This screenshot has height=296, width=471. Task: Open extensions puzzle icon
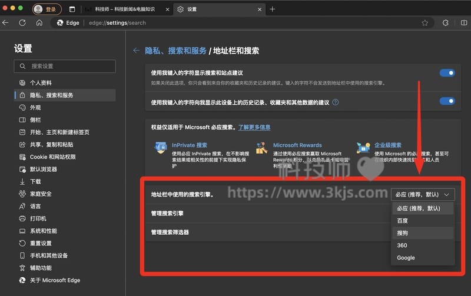(x=446, y=23)
